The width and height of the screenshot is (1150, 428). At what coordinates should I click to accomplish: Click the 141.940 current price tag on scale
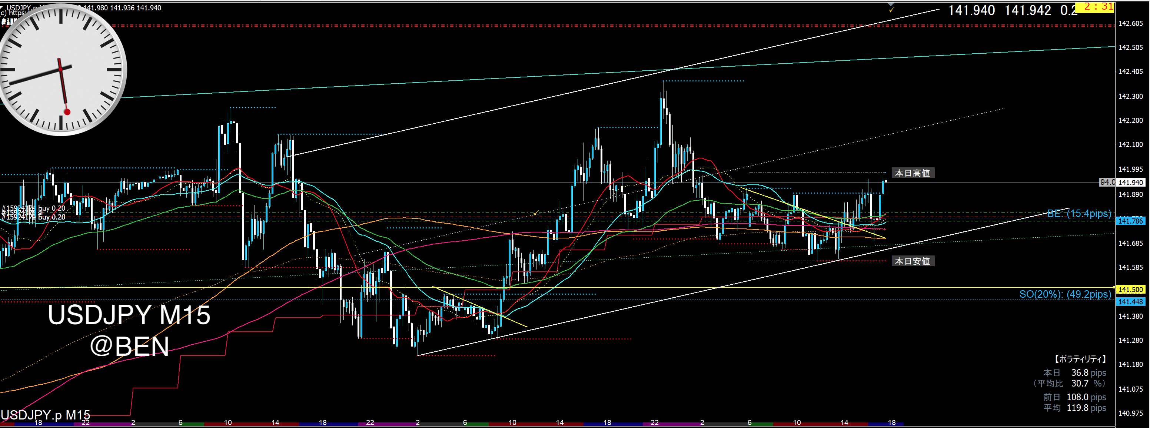[x=1130, y=183]
